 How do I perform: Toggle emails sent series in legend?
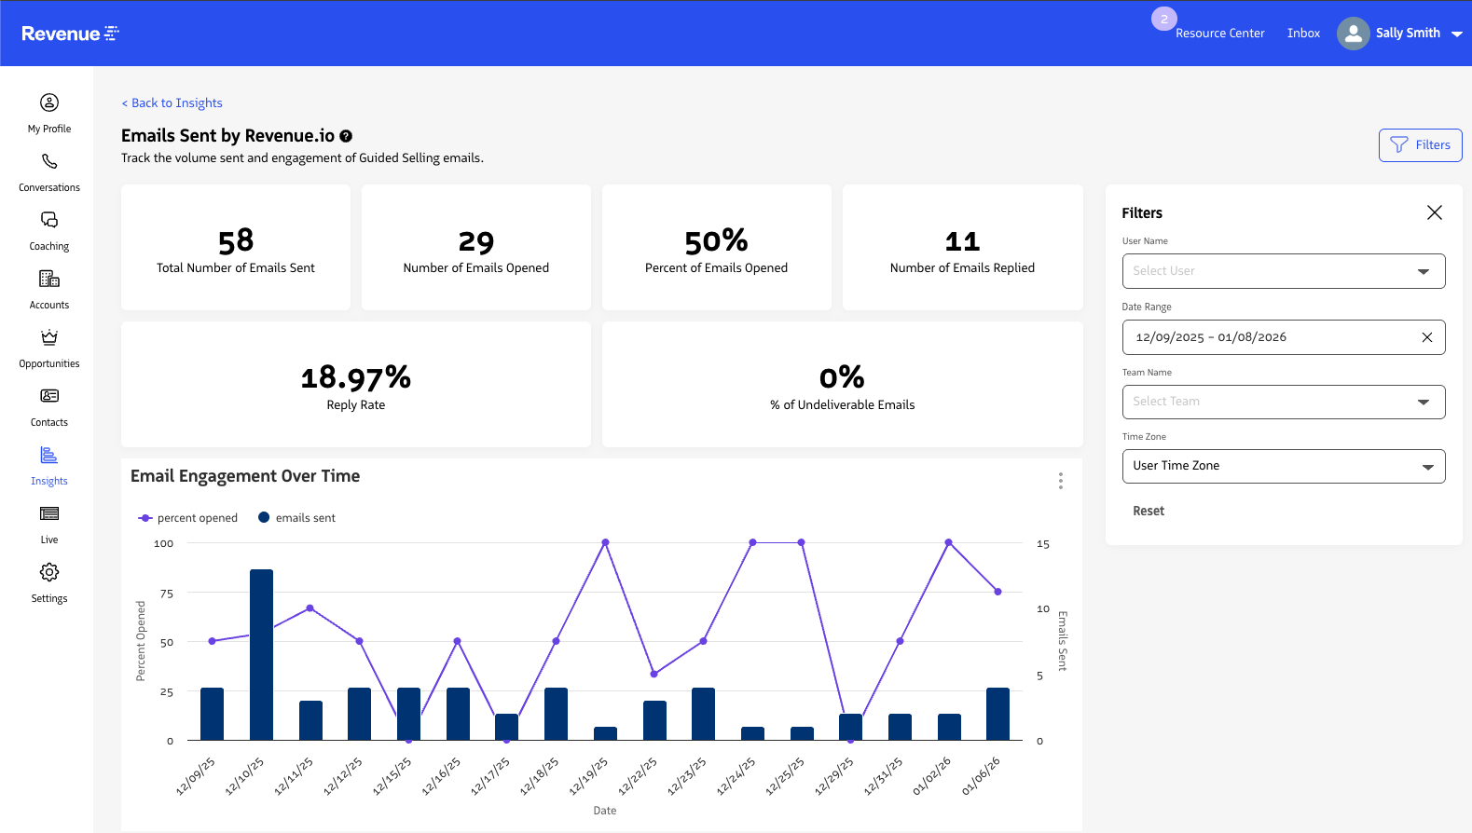point(296,518)
